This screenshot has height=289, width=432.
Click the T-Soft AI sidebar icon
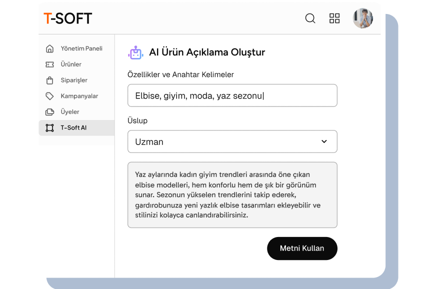[50, 127]
